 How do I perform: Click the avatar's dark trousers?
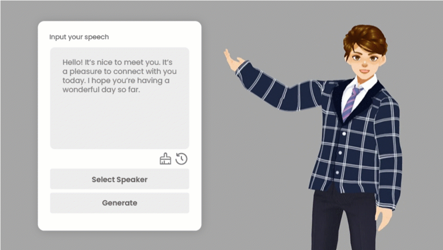point(343,220)
